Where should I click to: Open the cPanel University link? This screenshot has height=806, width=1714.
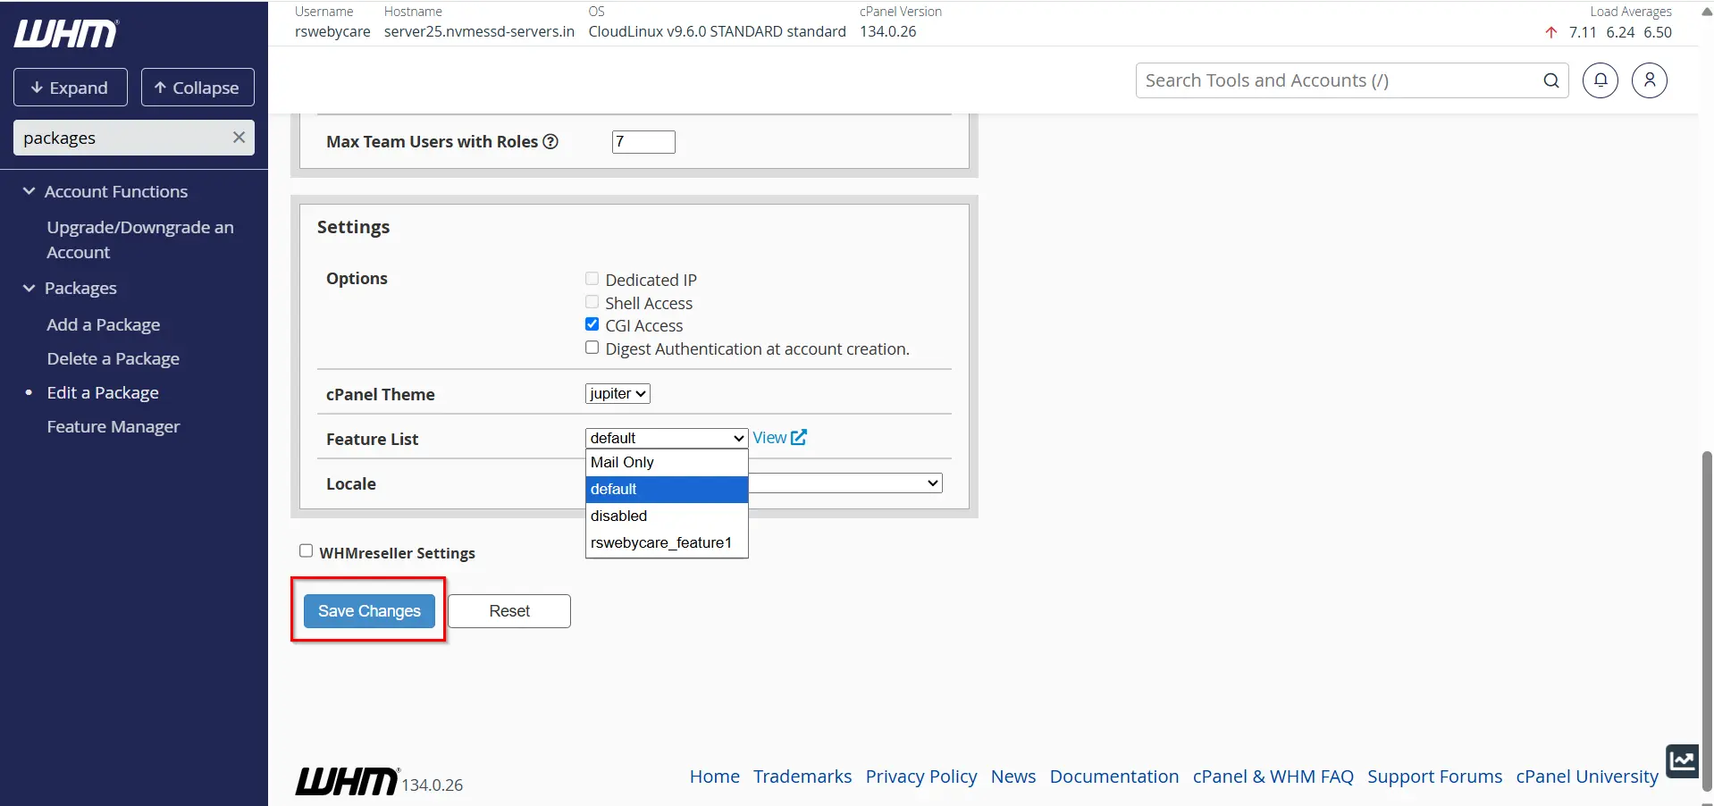pyautogui.click(x=1587, y=777)
